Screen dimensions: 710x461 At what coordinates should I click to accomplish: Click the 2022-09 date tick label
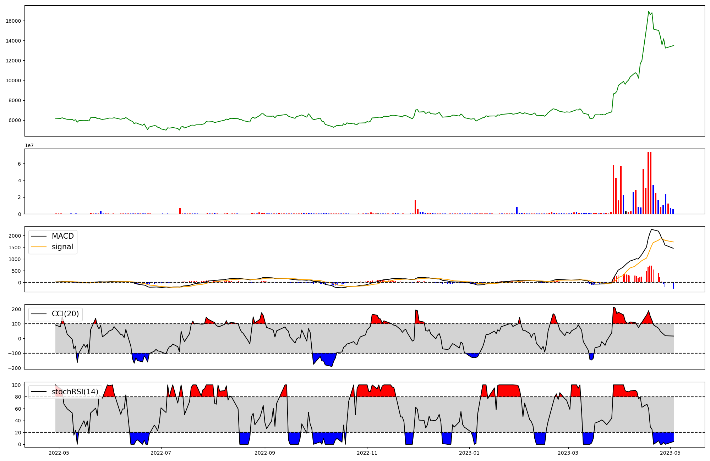coord(265,453)
